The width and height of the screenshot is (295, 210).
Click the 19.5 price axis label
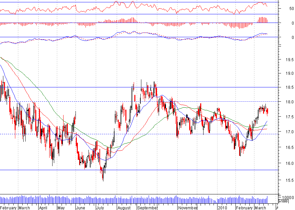click(290, 60)
